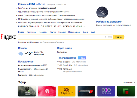Screen dimensions: 137x98
Task: Open the Работа над ошибками chalkboard image
Action: coord(102,12)
